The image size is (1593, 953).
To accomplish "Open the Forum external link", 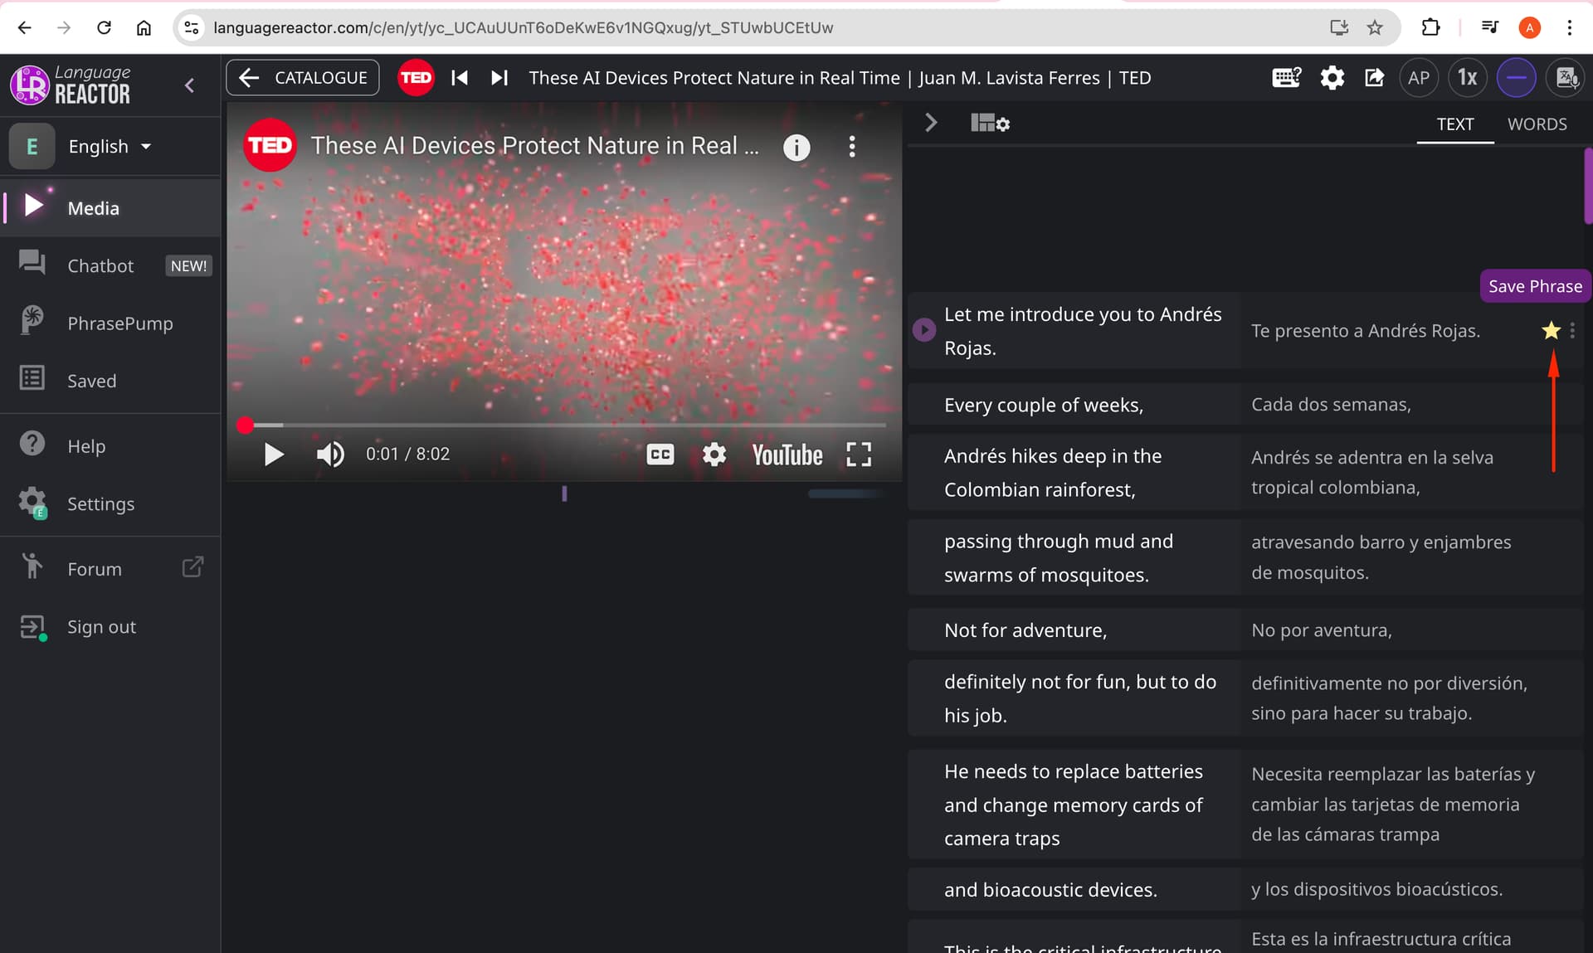I will (x=95, y=569).
